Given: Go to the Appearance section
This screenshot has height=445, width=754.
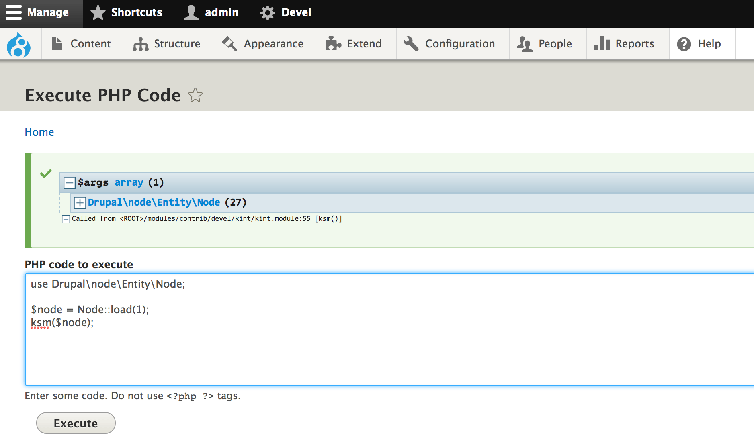Looking at the screenshot, I should point(263,44).
